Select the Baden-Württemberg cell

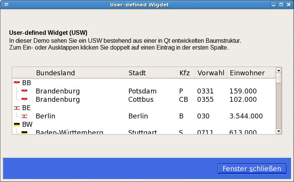tap(69, 132)
